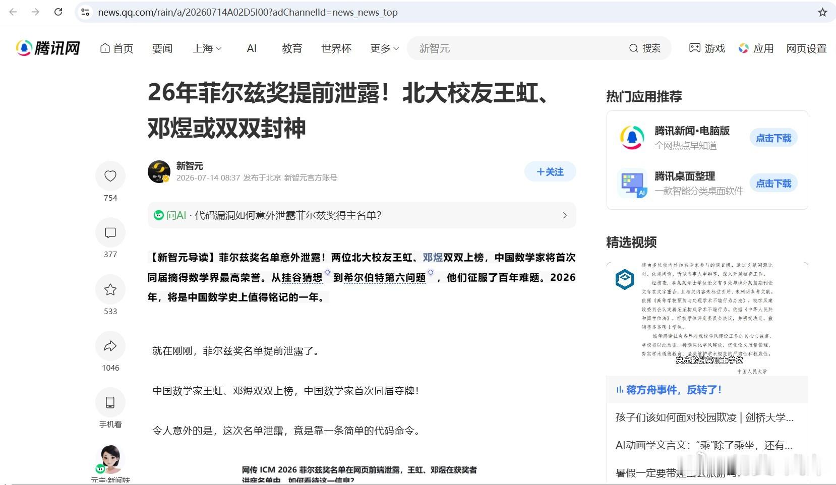Bookmark this page with star icon

[x=822, y=12]
